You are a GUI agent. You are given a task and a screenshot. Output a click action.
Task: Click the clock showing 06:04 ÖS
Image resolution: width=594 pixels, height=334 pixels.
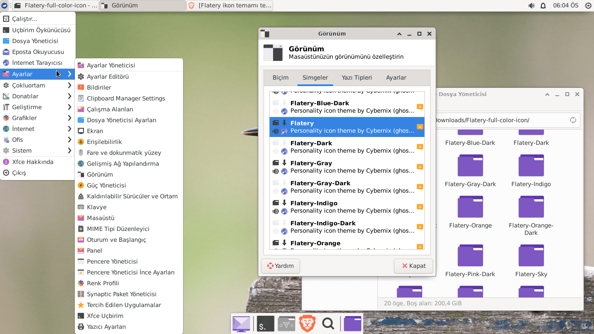[x=566, y=6]
